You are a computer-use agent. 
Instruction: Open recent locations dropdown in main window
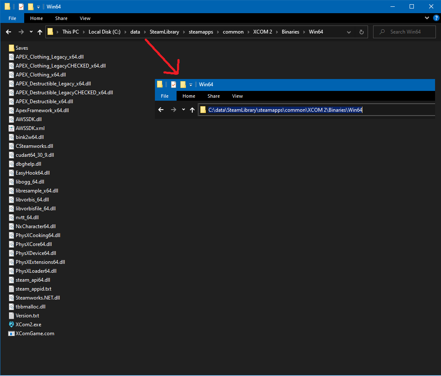point(31,32)
